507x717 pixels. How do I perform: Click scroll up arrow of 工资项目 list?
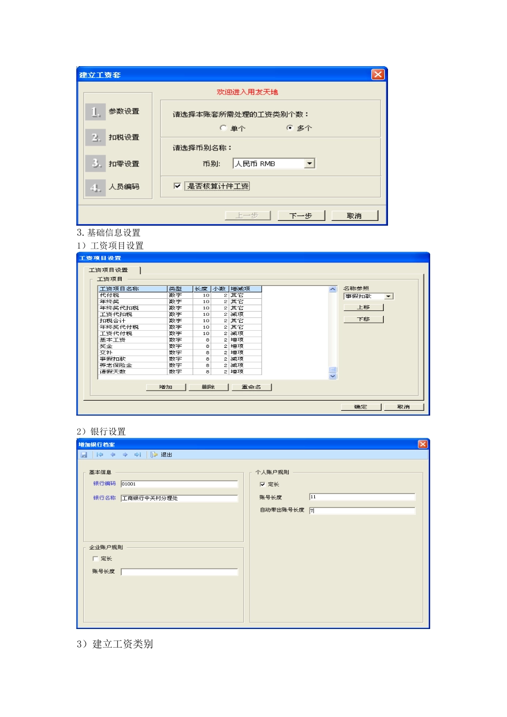[x=333, y=289]
